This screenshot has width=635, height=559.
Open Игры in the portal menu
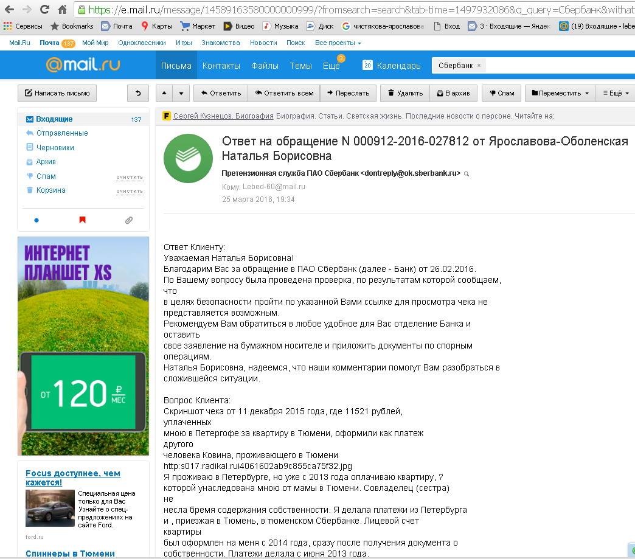tap(184, 43)
